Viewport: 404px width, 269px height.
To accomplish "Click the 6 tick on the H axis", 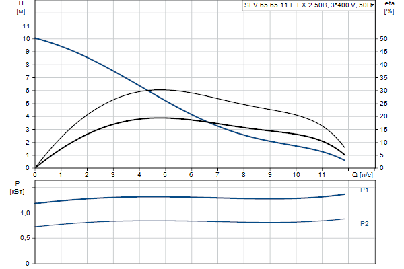I will click(x=28, y=91).
